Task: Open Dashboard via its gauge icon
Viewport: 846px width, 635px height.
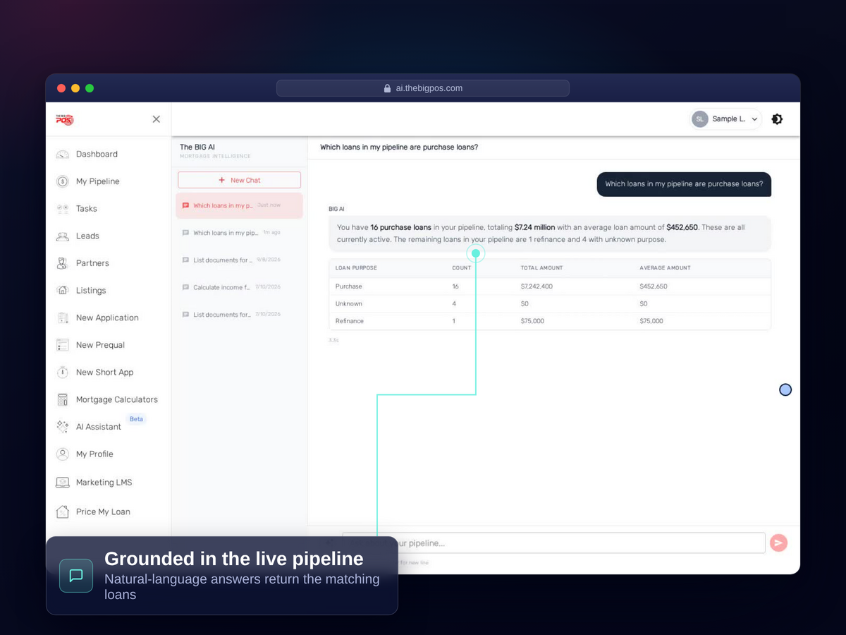Action: (63, 154)
